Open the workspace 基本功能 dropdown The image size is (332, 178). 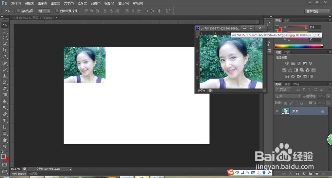coord(317,11)
